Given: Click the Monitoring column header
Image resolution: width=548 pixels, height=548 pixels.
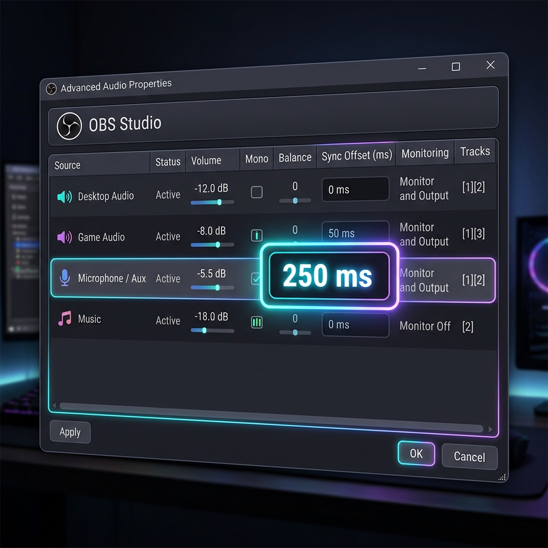Looking at the screenshot, I should (x=425, y=153).
